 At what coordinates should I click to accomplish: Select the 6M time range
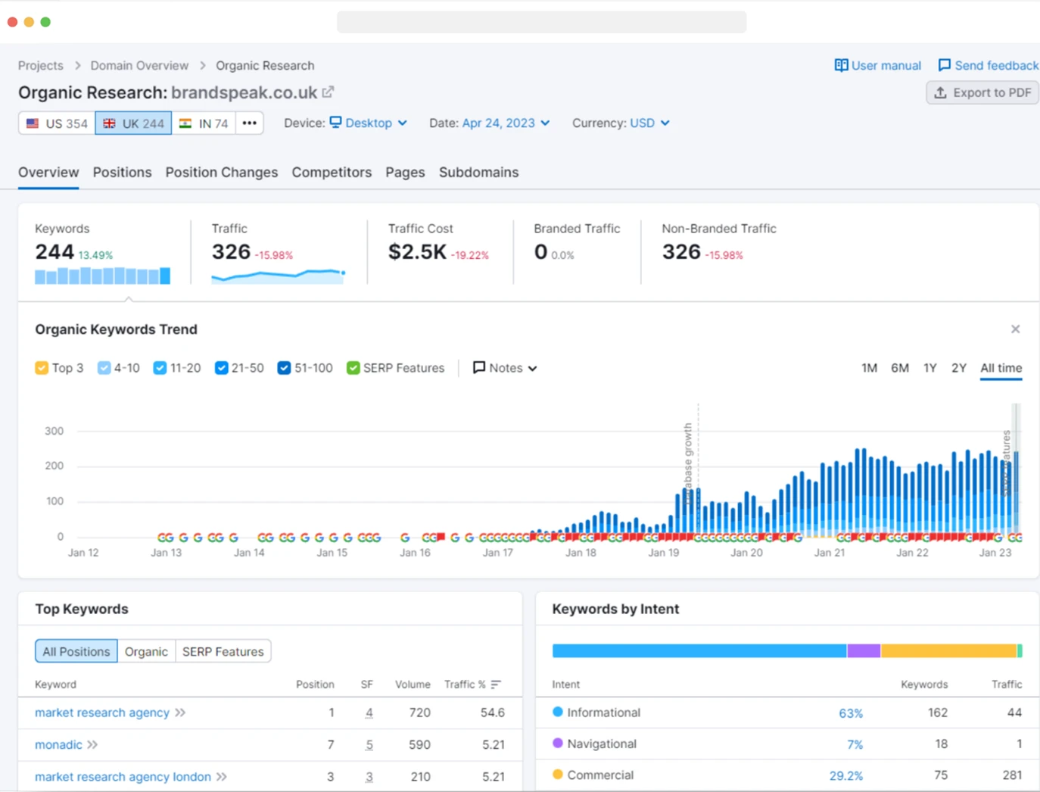point(899,368)
